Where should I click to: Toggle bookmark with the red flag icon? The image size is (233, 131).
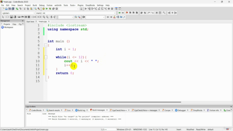(x=127, y=13)
